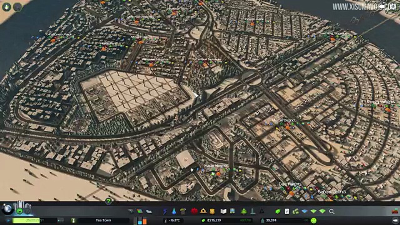Select the Barlow District label

[x=332, y=192]
